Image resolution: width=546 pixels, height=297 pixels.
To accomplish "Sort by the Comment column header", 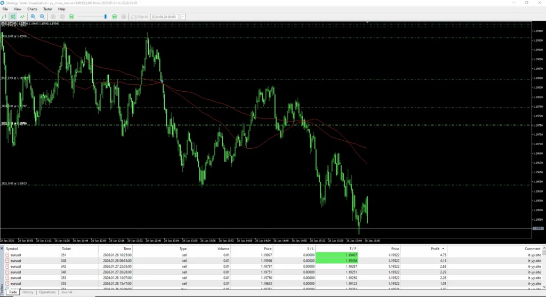I will tap(494, 248).
